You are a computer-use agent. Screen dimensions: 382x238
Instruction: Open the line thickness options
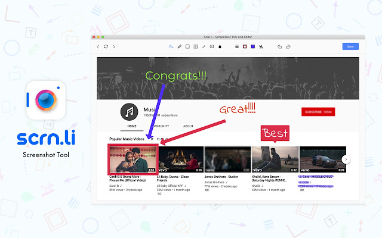(237, 46)
